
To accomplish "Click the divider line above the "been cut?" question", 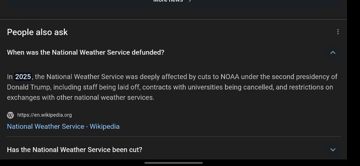I will (174, 137).
